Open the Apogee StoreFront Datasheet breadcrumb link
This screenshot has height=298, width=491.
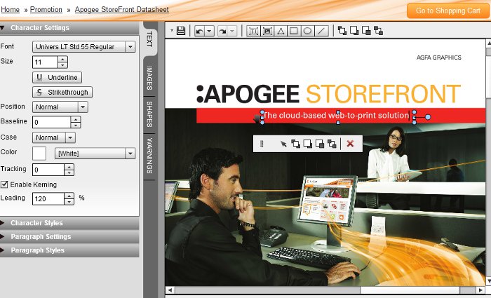[122, 10]
